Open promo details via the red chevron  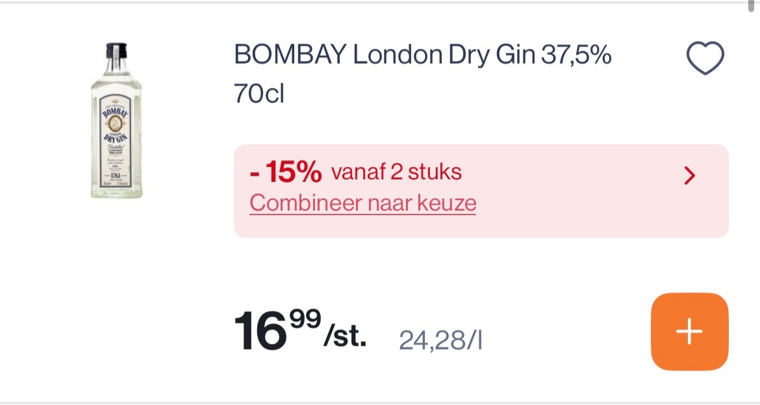click(x=690, y=175)
